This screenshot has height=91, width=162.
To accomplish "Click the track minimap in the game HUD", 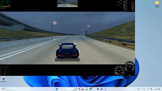I will click(x=5, y=70).
